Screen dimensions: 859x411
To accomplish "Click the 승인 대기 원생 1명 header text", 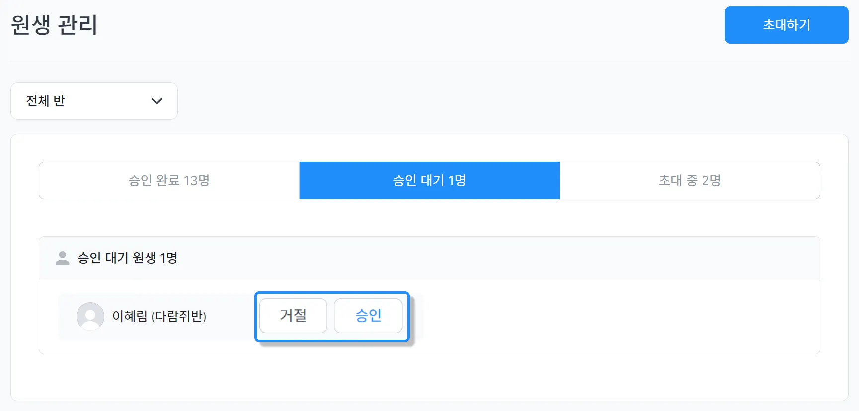I will coord(128,258).
